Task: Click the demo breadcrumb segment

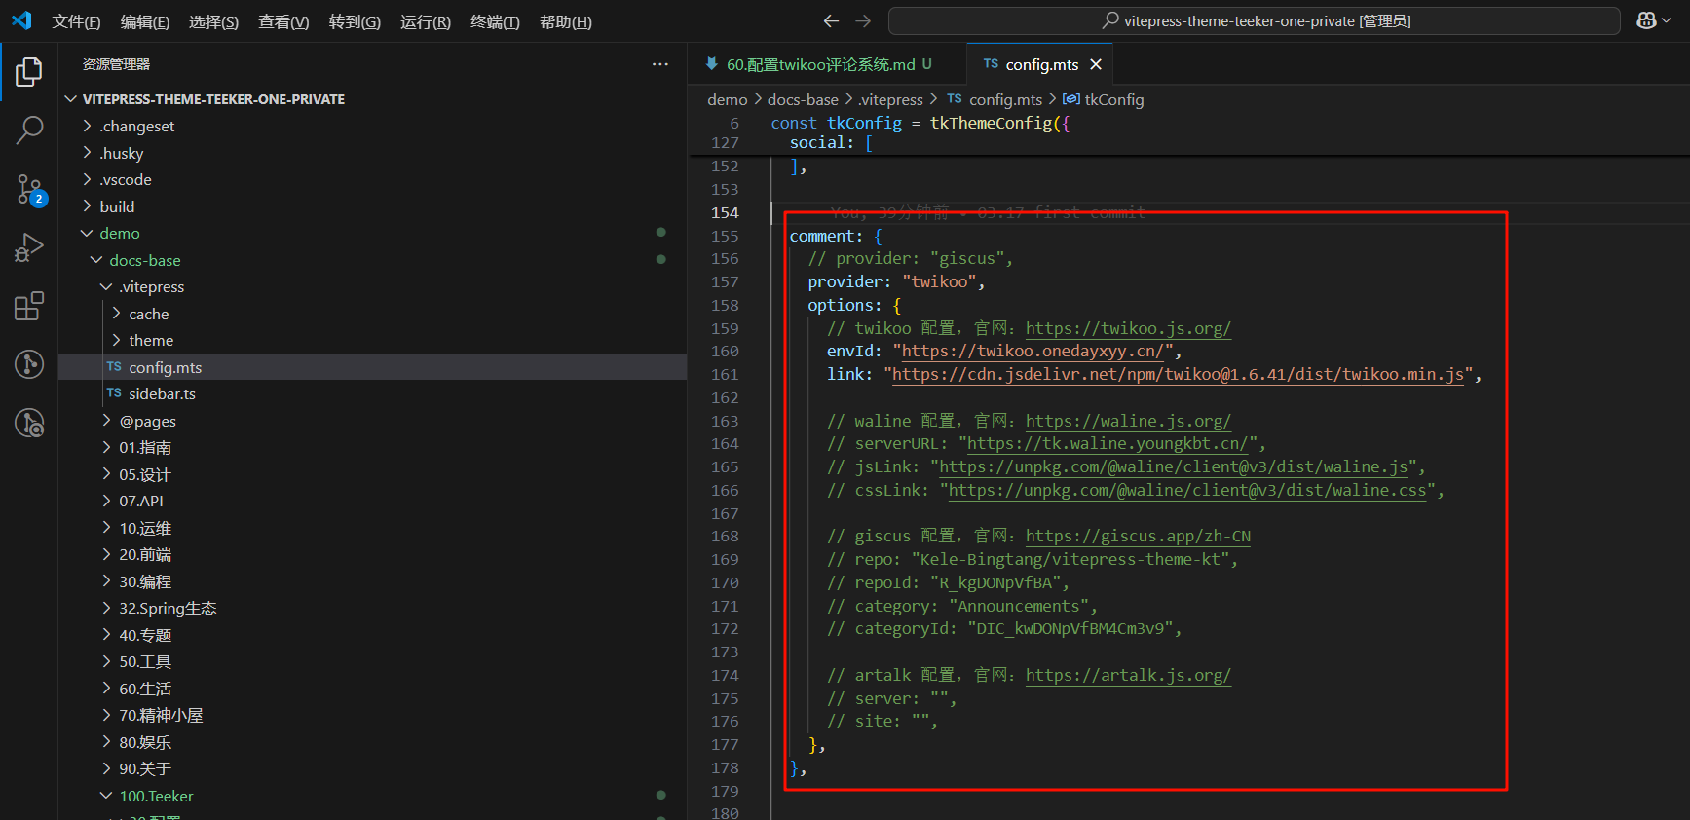Action: 727,99
